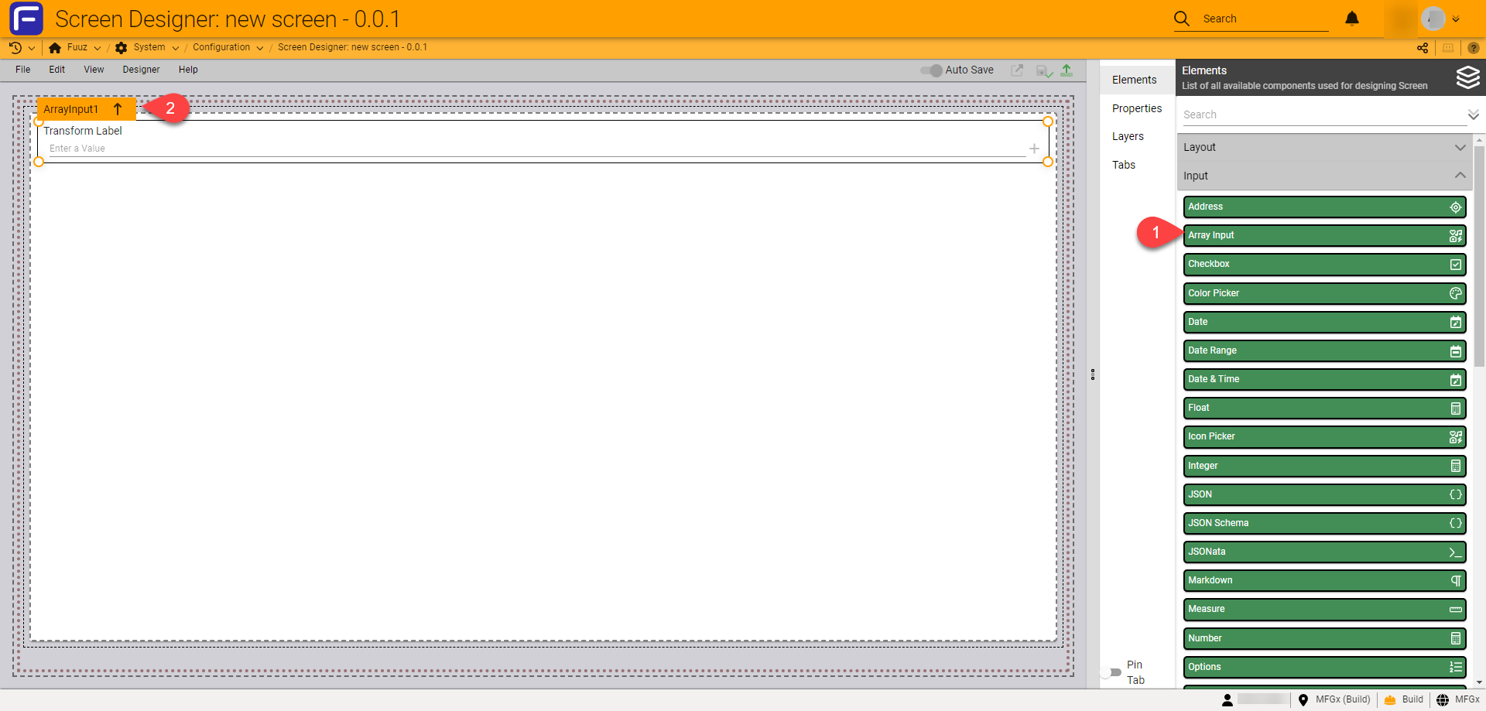1486x711 pixels.
Task: Select the Date element
Action: click(x=1324, y=322)
